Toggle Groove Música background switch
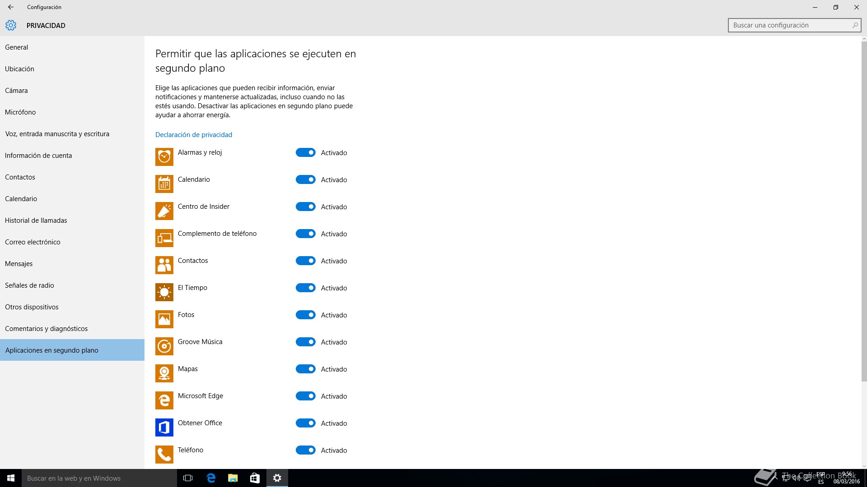Image resolution: width=867 pixels, height=487 pixels. coord(306,342)
